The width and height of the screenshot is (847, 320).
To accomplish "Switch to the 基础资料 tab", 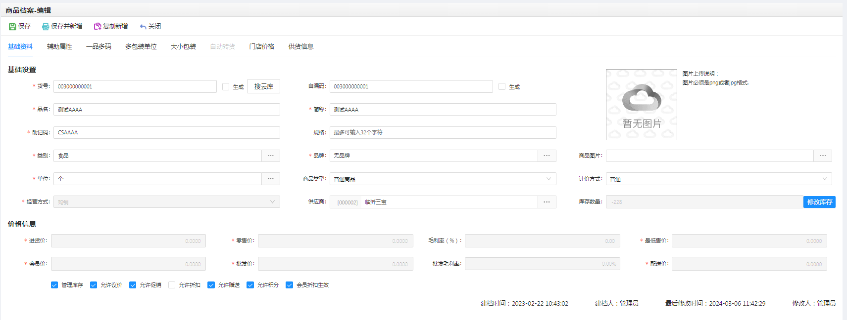I will coord(20,46).
